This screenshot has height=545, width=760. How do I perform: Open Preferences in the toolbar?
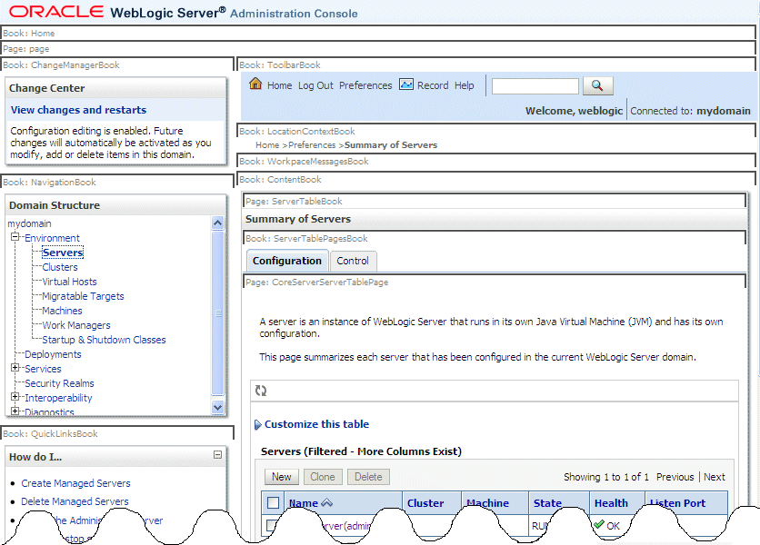(365, 85)
